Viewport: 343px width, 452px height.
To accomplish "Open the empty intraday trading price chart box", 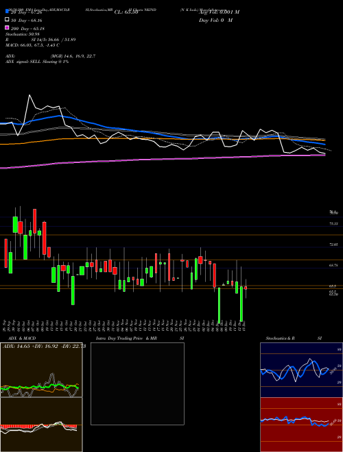I will pyautogui.click(x=137, y=384).
